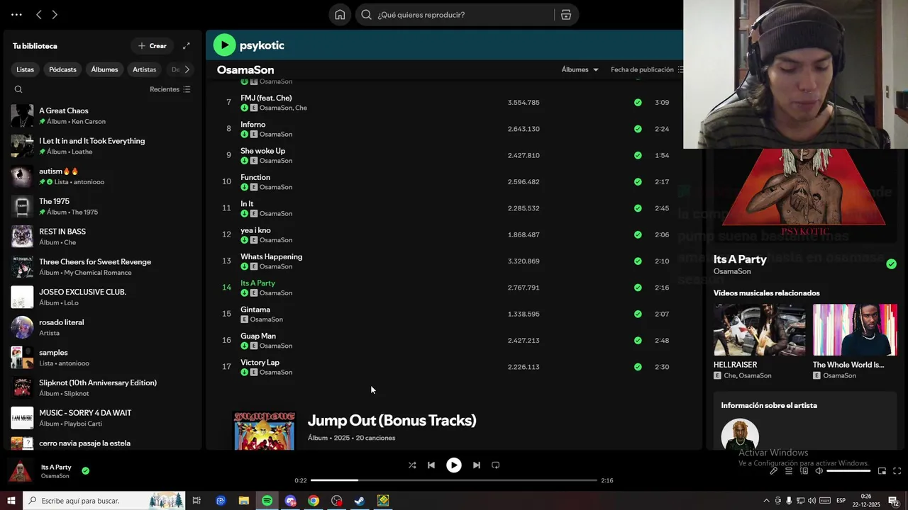Screen dimensions: 908x510
Task: Open Google Chrome from the taskbar
Action: coord(314,501)
